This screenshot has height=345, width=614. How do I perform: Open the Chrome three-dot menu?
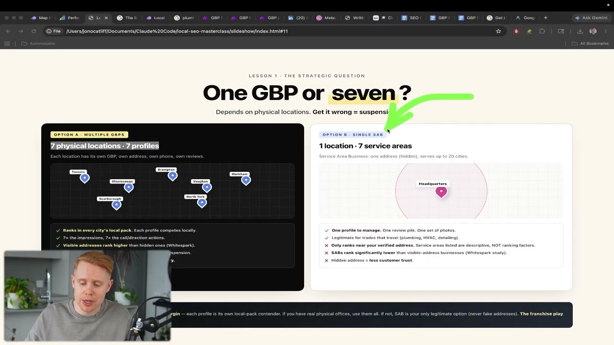tap(606, 31)
